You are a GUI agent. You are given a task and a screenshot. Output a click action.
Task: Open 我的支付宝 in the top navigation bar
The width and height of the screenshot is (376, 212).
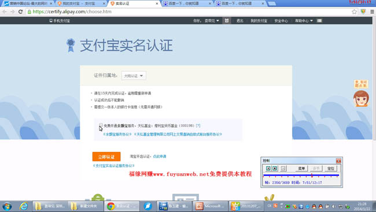tap(259, 21)
